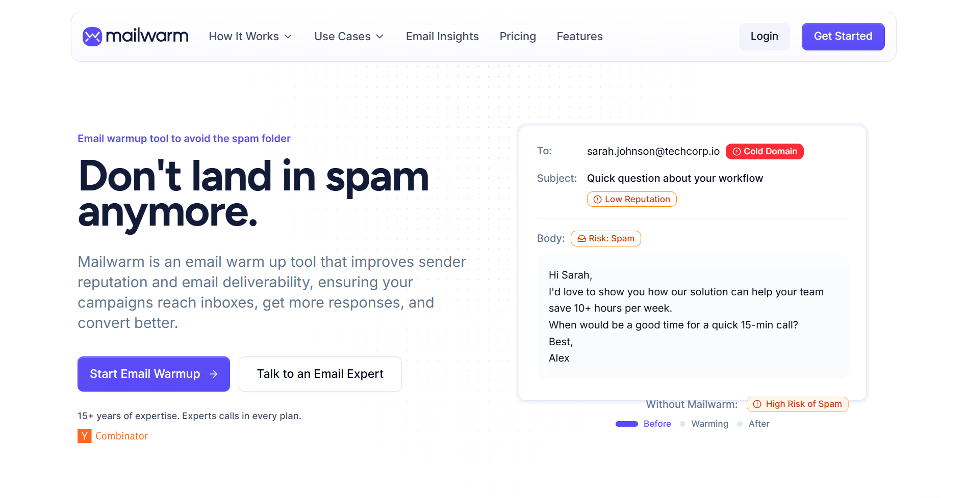Click the Cold Domain alert icon
967x498 pixels.
click(x=736, y=152)
